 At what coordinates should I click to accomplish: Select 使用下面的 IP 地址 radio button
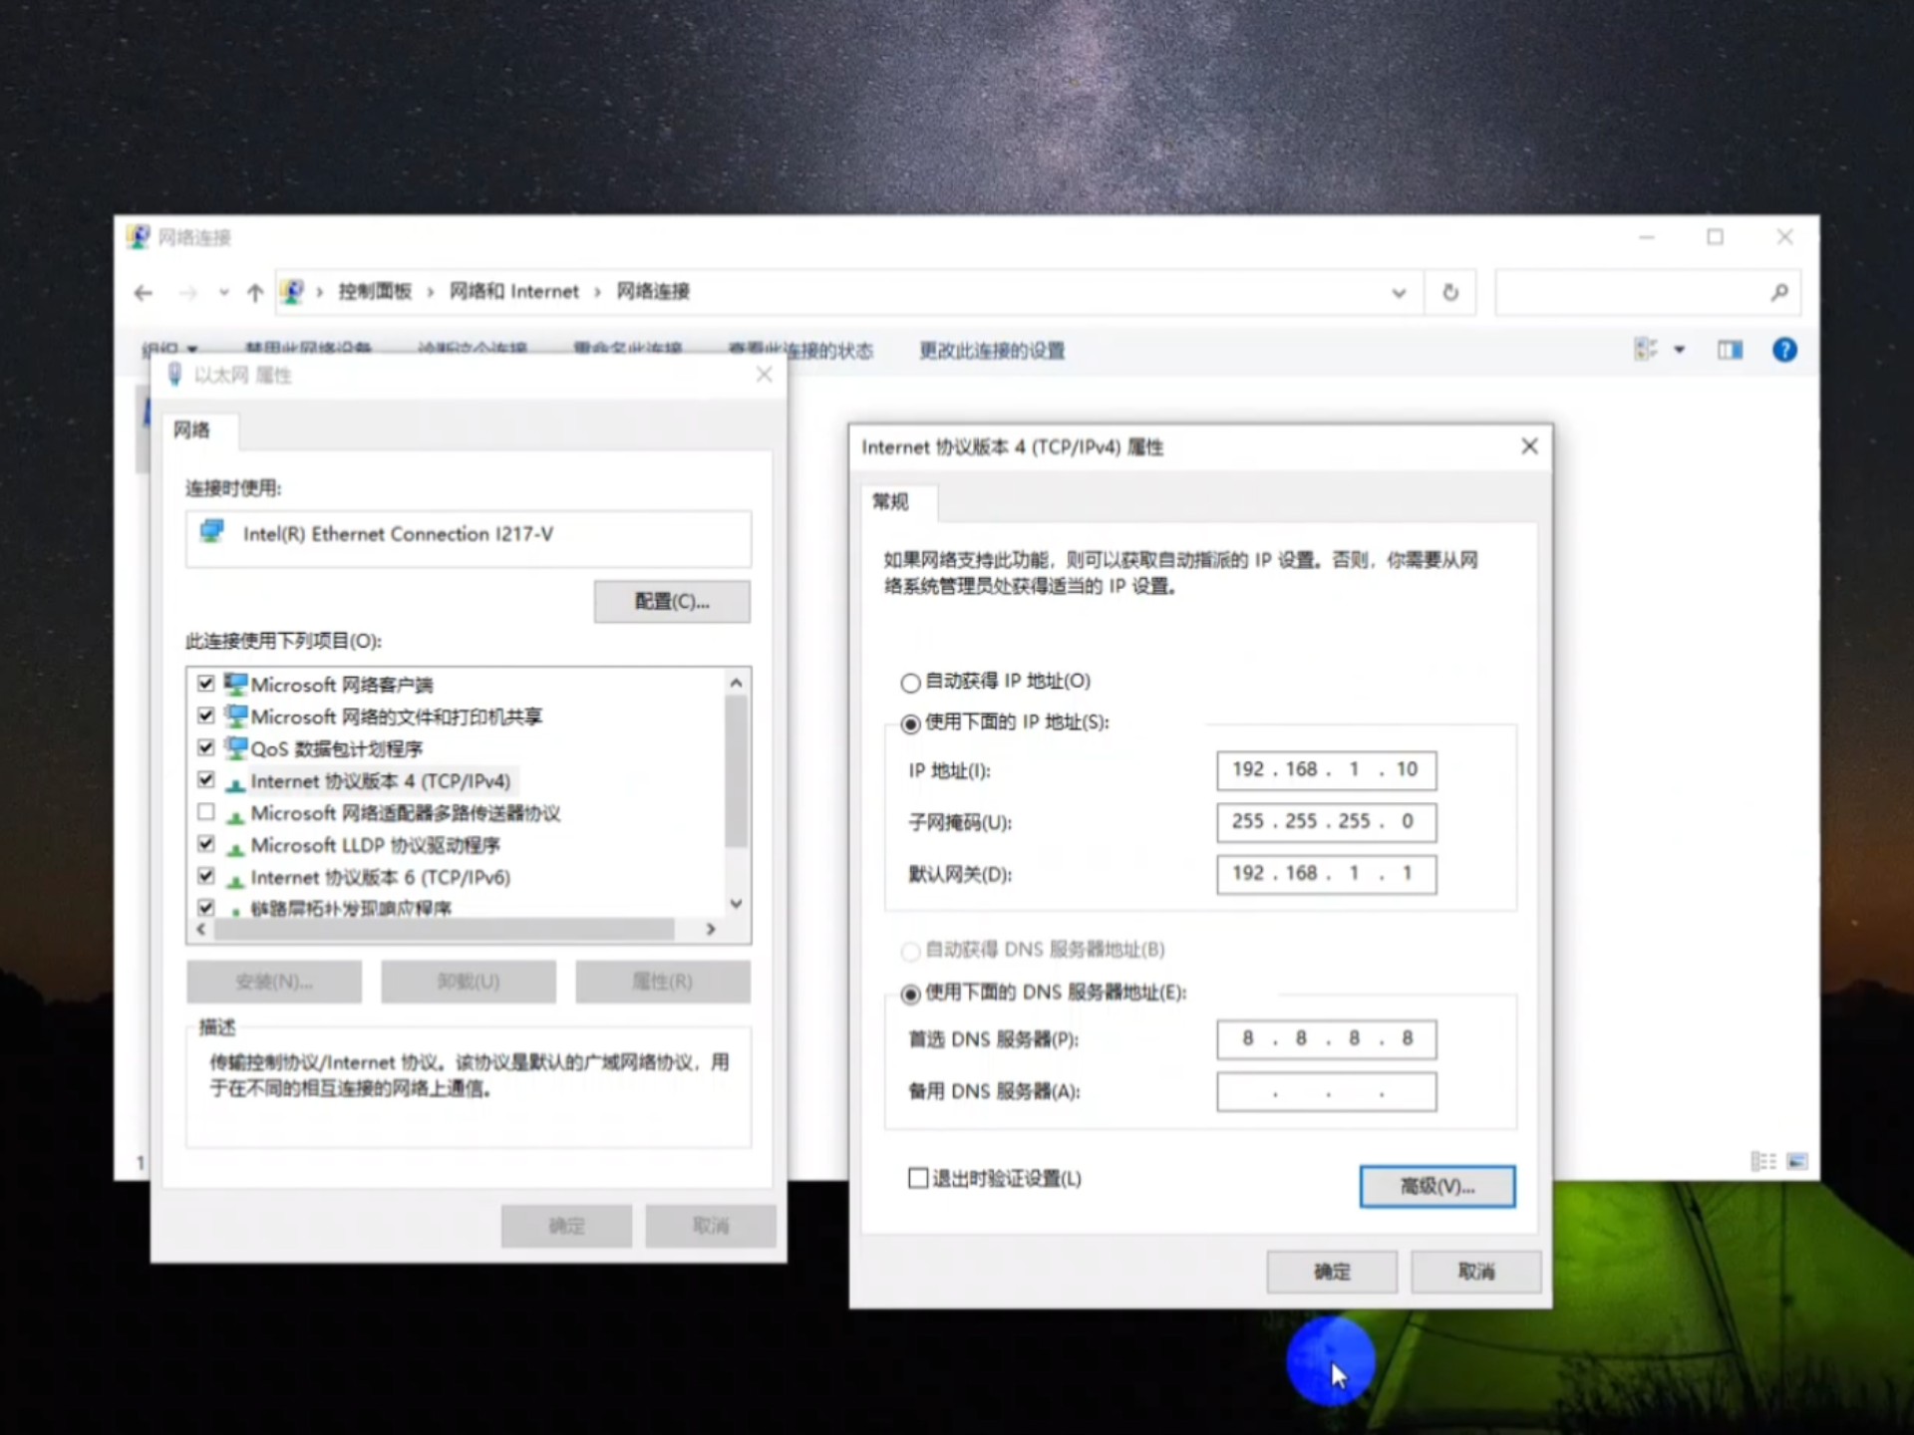pyautogui.click(x=910, y=723)
